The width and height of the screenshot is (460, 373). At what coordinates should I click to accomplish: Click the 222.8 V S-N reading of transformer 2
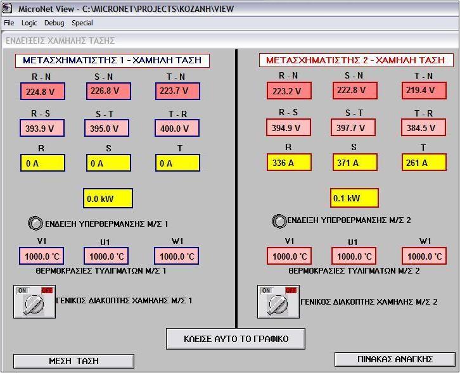(355, 90)
